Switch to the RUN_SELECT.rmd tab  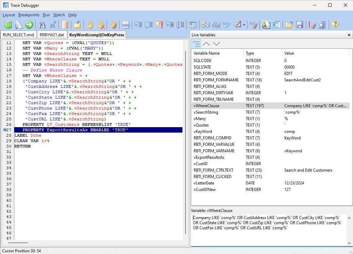[18, 35]
